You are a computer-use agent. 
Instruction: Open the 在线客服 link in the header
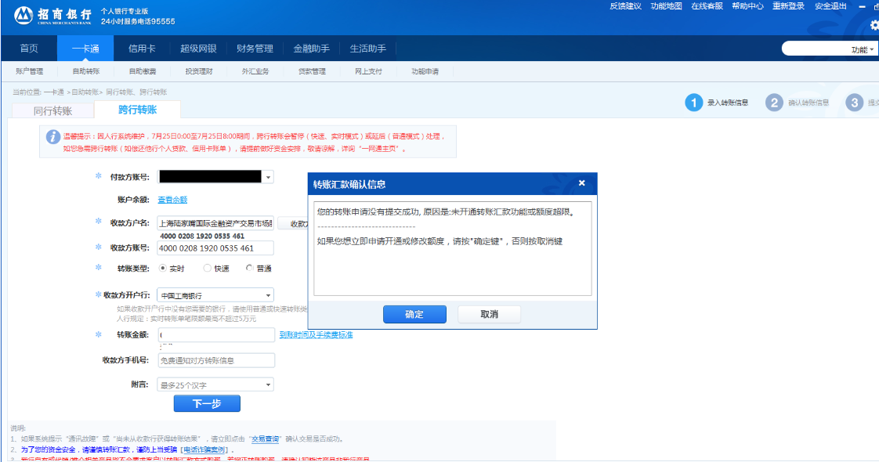click(707, 6)
